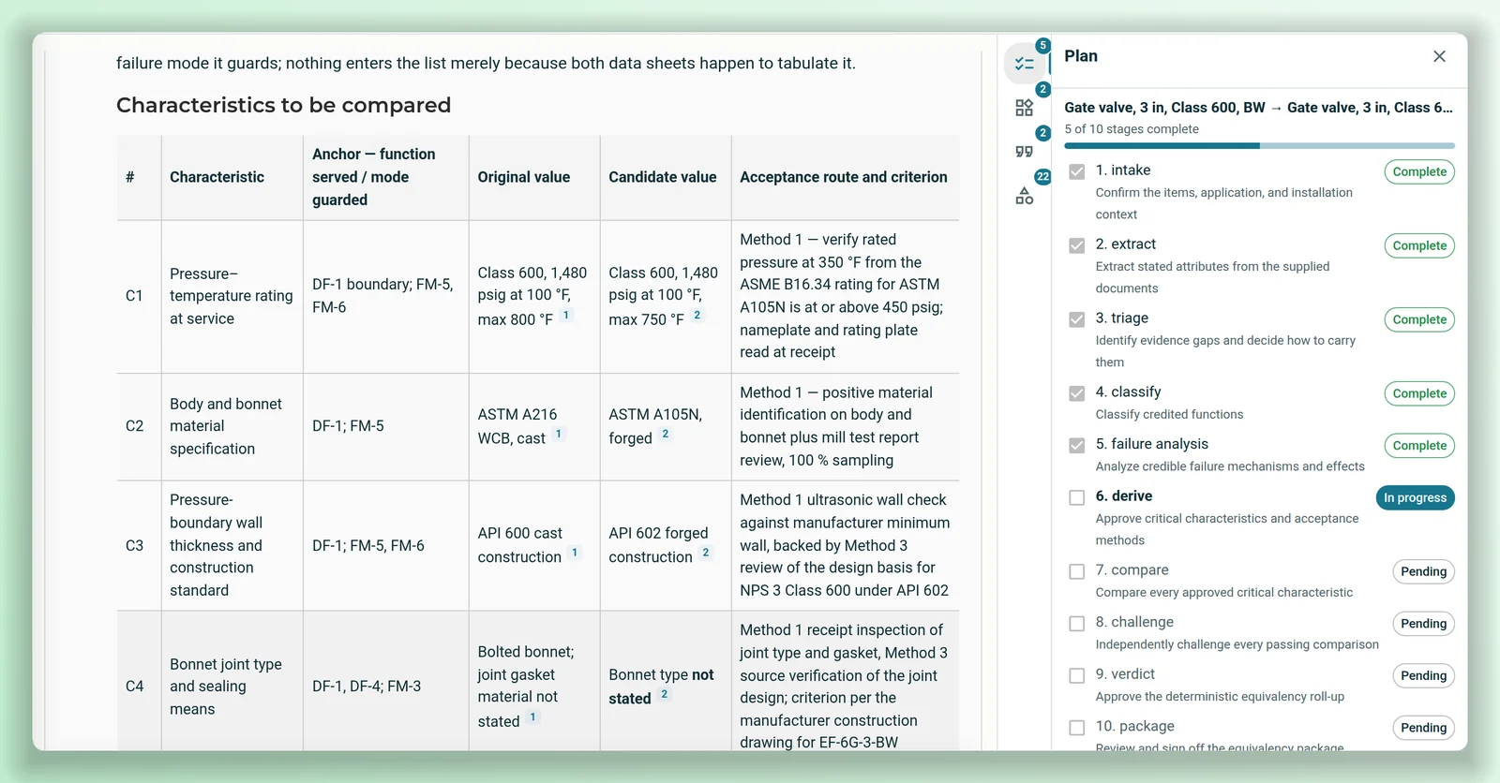The width and height of the screenshot is (1500, 783).
Task: Close the Plan panel
Action: 1439,56
